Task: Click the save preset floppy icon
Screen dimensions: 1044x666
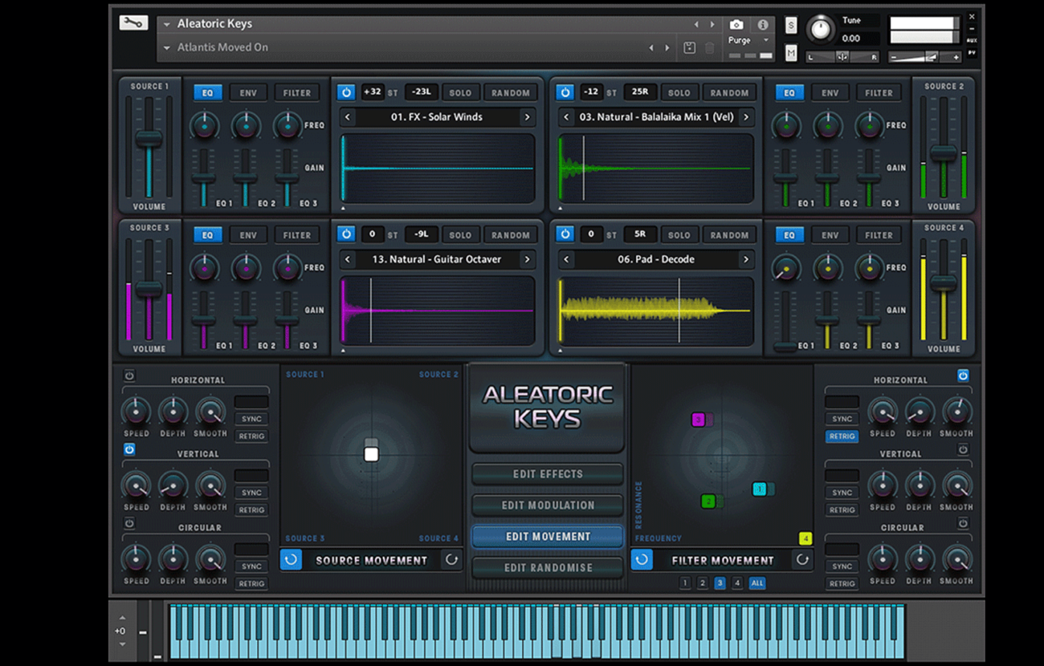Action: pos(689,48)
